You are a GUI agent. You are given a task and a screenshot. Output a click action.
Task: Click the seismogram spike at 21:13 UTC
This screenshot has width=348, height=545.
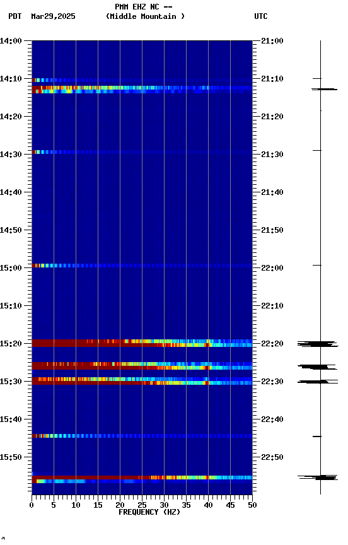[325, 90]
